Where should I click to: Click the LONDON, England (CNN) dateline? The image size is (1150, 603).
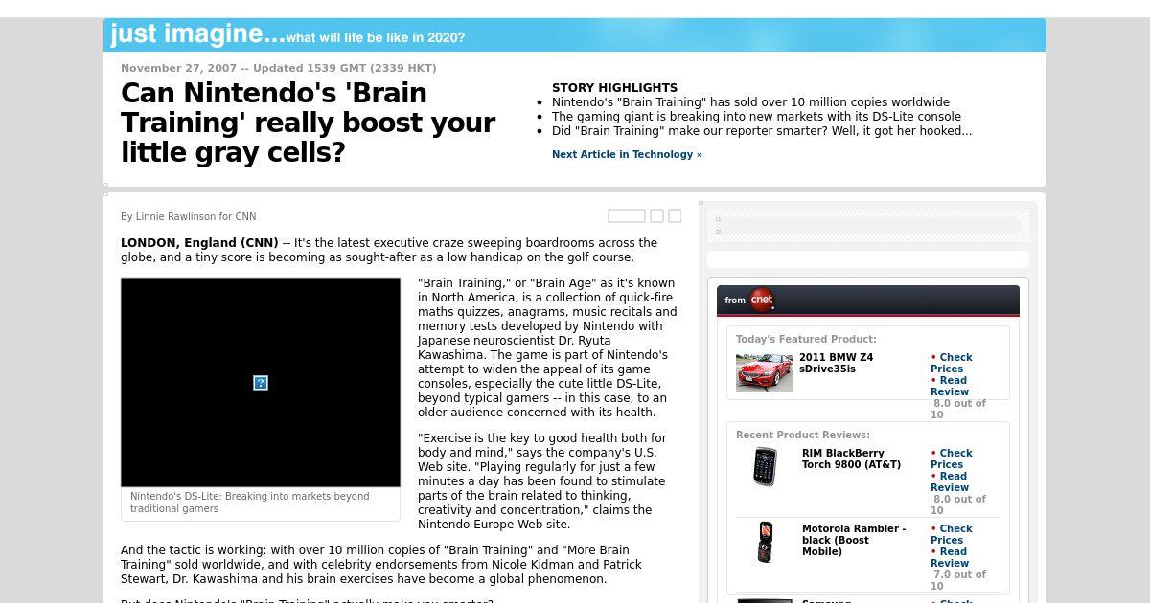pos(199,243)
